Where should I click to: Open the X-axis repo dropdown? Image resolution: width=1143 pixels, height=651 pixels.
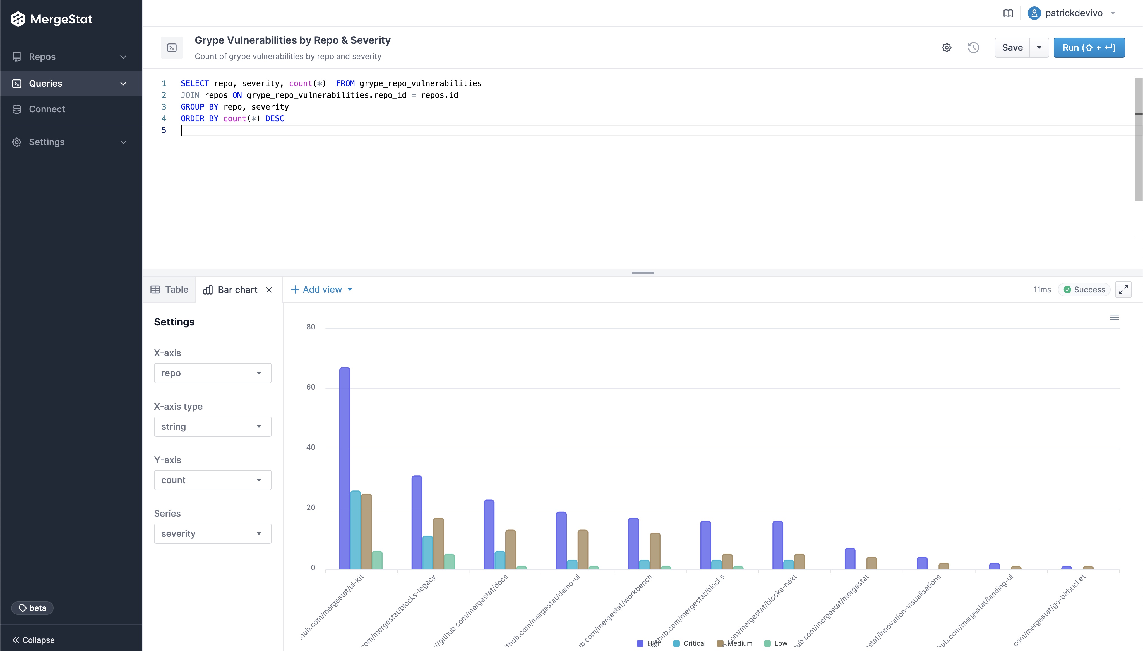point(213,373)
